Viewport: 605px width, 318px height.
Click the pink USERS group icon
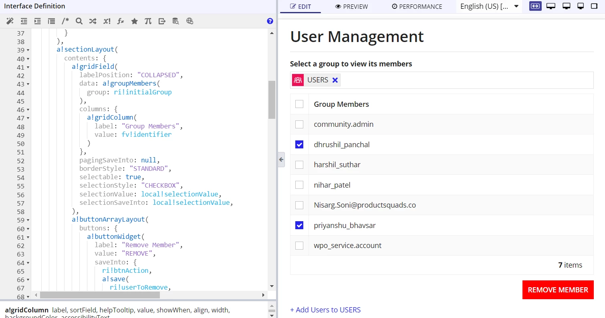pos(298,80)
